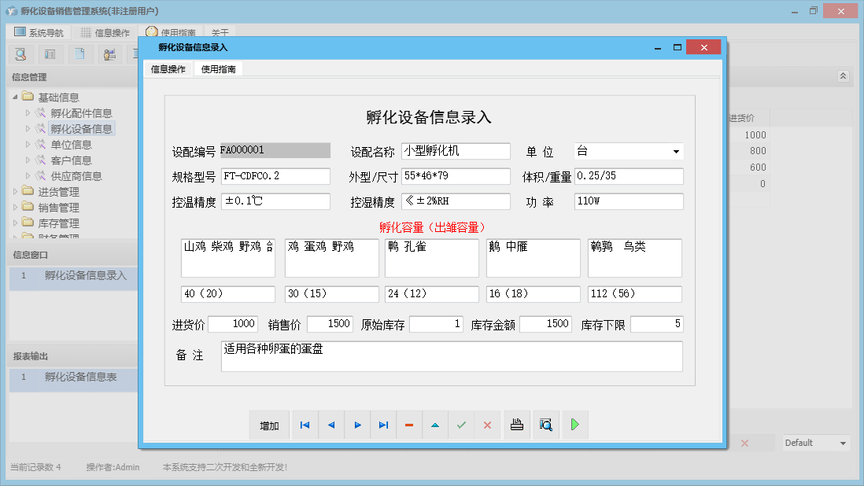Jump to the first record

pyautogui.click(x=305, y=425)
